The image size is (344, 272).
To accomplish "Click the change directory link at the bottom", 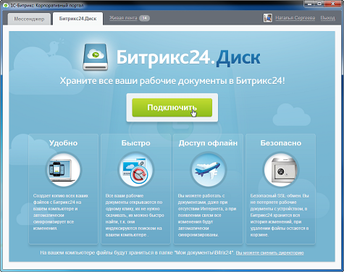I will pos(269,253).
